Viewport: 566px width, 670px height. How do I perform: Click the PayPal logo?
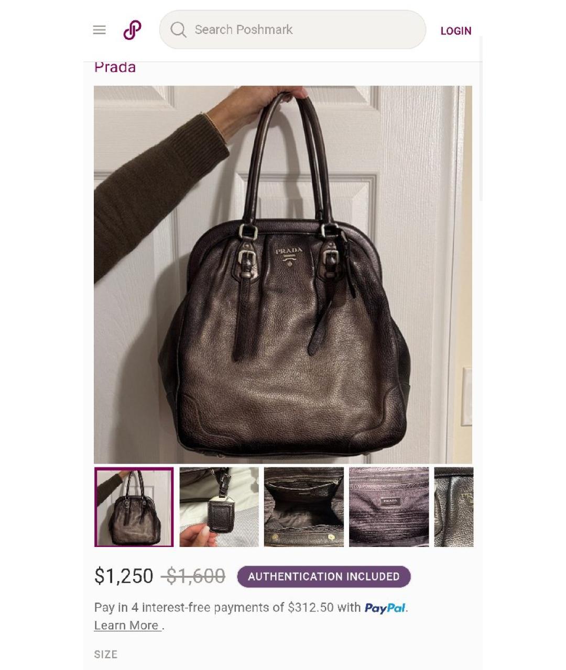[x=385, y=608]
